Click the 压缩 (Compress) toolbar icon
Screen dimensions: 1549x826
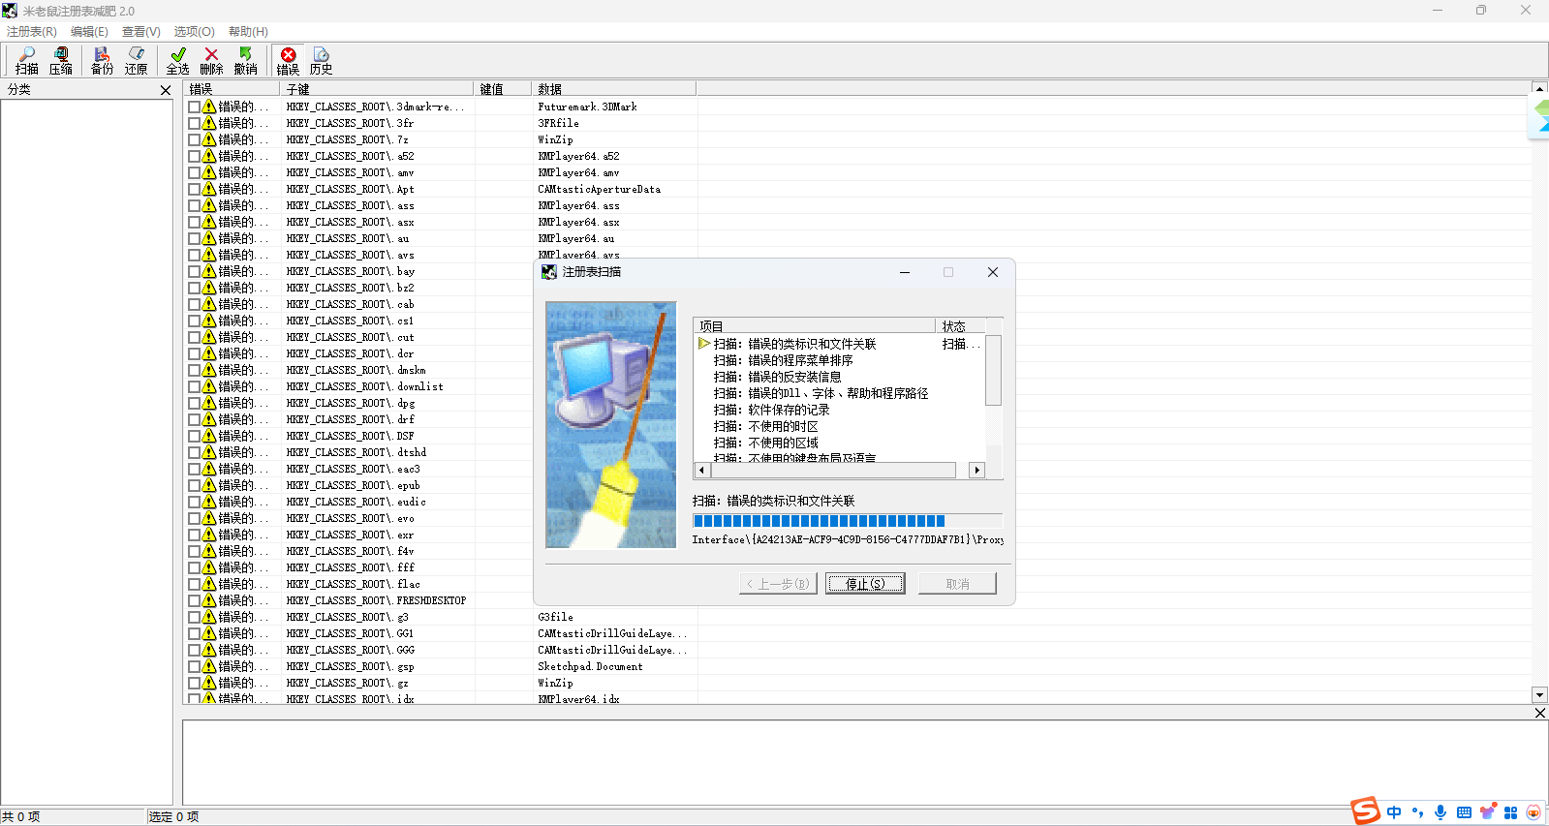tap(61, 60)
